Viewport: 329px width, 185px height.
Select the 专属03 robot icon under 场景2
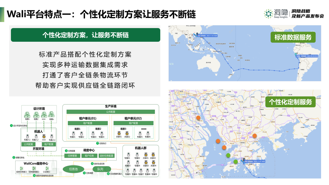tap(93, 134)
